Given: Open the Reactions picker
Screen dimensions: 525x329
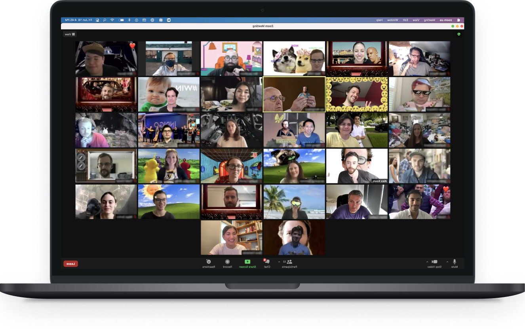Looking at the screenshot, I should pos(209,263).
